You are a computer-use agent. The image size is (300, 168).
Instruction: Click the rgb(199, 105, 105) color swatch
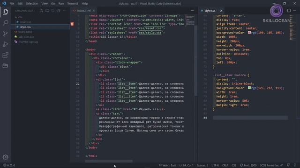coord(249,33)
